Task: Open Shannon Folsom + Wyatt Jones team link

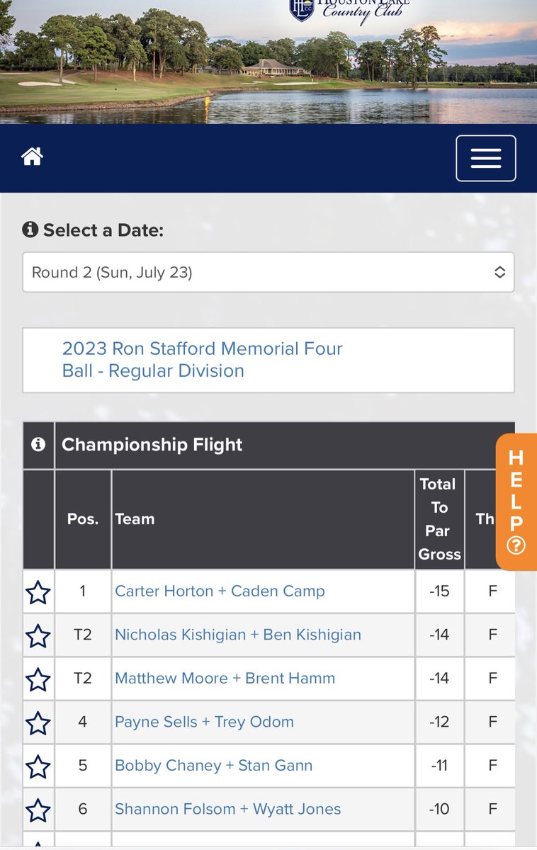Action: click(x=227, y=809)
